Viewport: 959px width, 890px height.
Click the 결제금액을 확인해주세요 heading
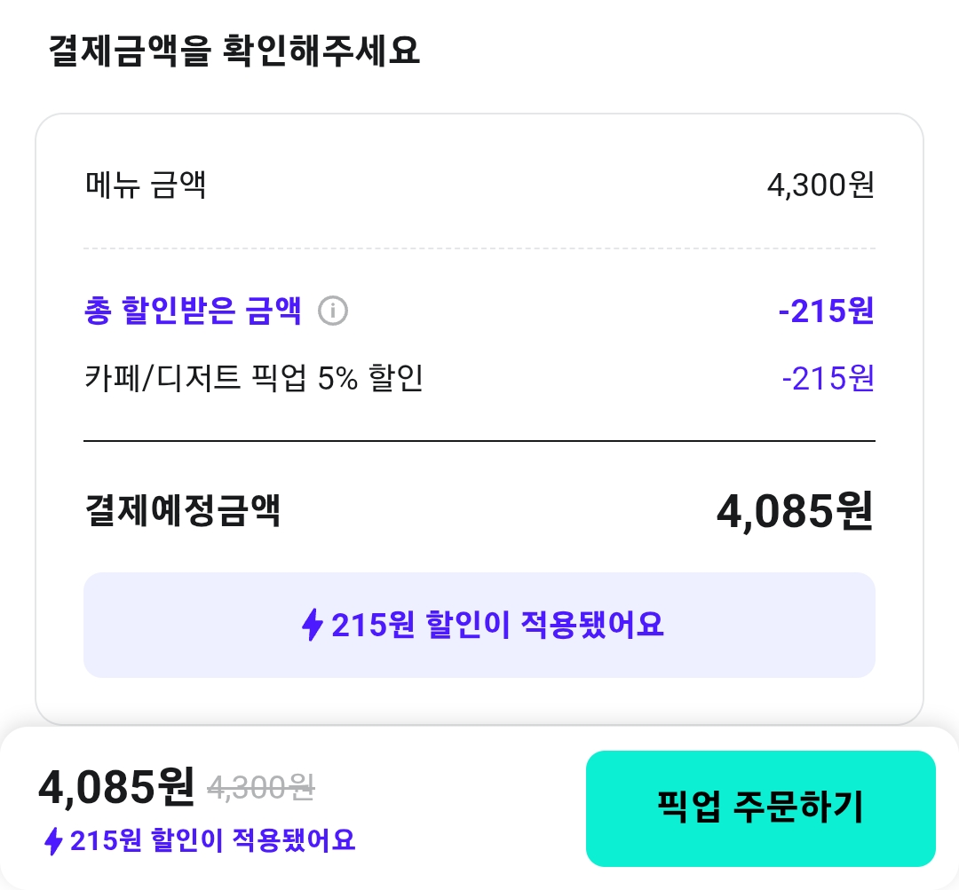(234, 51)
